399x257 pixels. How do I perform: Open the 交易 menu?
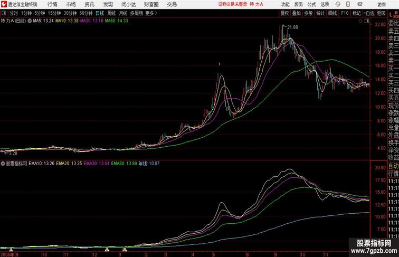172,4
